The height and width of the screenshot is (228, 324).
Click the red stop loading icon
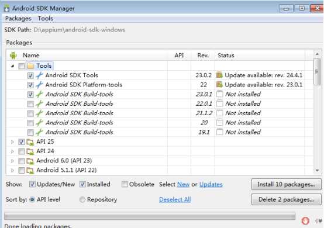pos(305,221)
